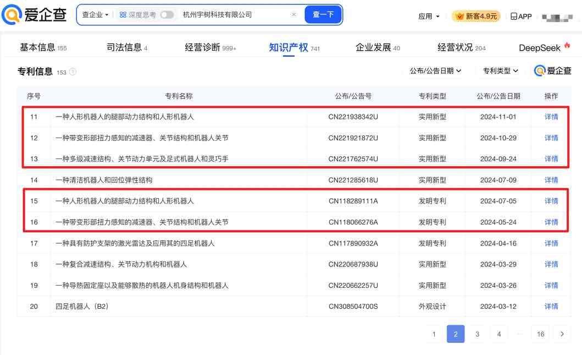This screenshot has height=355, width=582.
Task: Open 详情 for patent row 20
Action: 551,307
